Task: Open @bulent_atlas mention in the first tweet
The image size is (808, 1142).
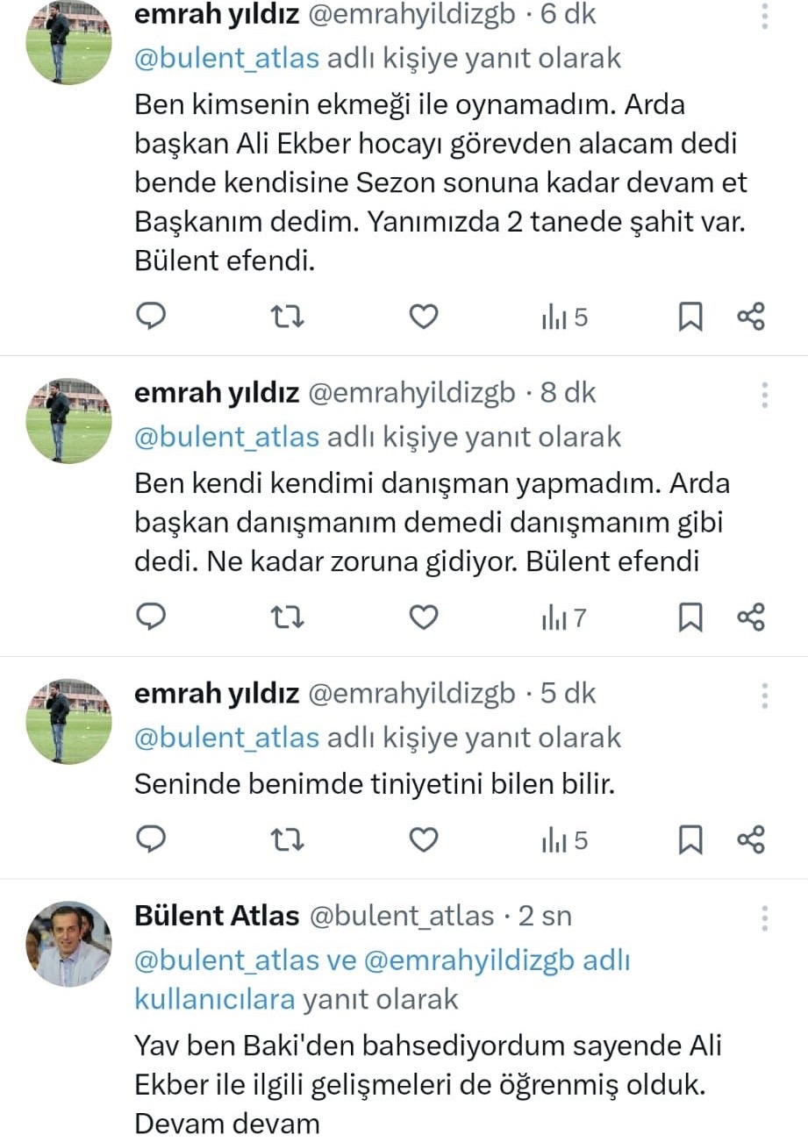Action: (x=226, y=59)
